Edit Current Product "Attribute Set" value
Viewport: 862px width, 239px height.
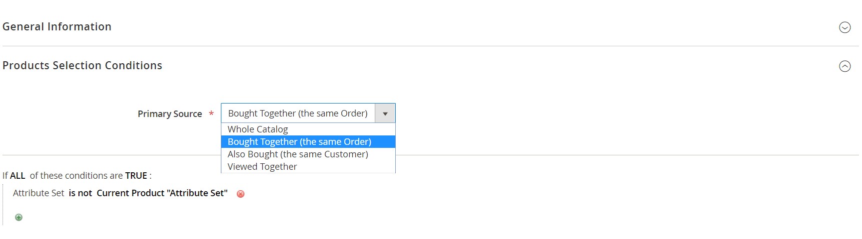[162, 193]
